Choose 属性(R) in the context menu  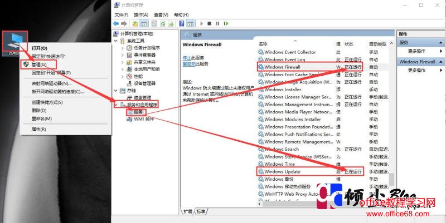click(65, 130)
